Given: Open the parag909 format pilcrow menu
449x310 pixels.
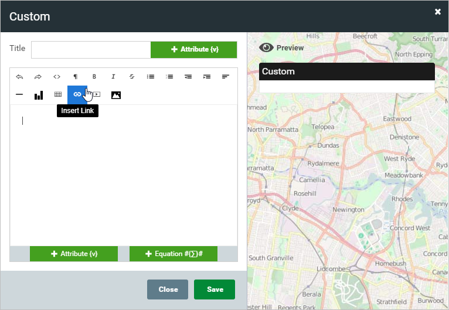Looking at the screenshot, I should pos(76,77).
